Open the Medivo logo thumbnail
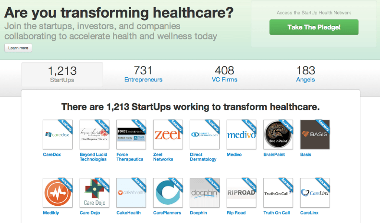This screenshot has height=223, width=380. tap(241, 135)
